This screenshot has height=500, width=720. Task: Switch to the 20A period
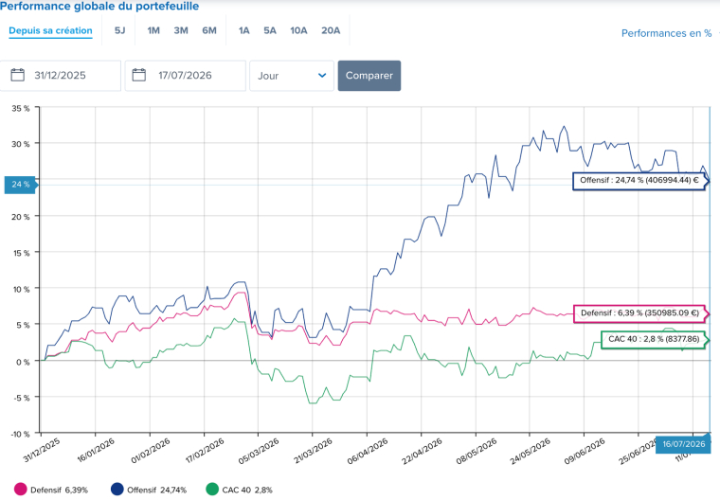coord(331,30)
